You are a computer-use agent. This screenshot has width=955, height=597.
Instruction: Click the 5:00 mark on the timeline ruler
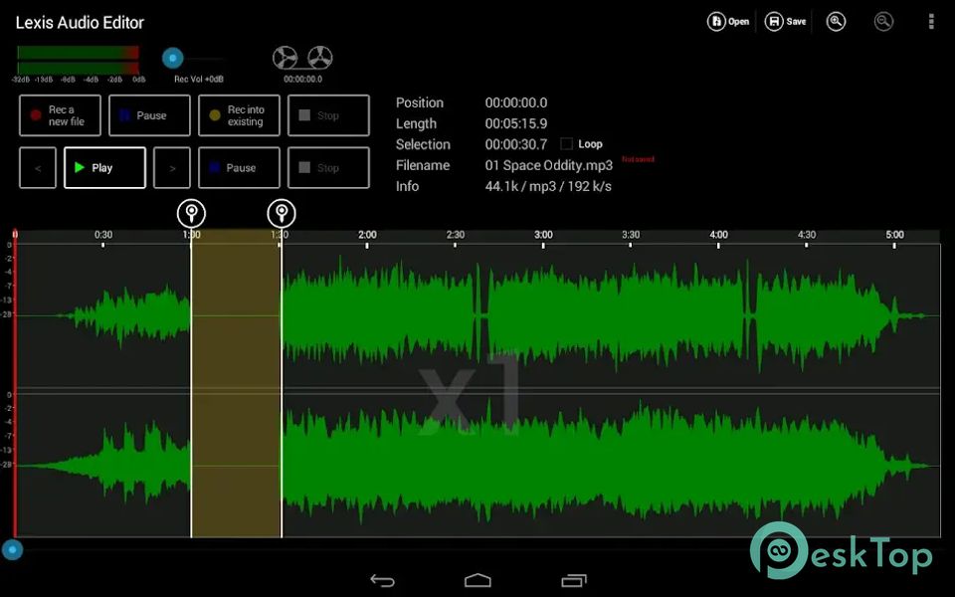[894, 235]
